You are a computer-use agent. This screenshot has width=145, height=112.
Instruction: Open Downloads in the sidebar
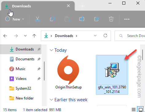click(x=21, y=49)
